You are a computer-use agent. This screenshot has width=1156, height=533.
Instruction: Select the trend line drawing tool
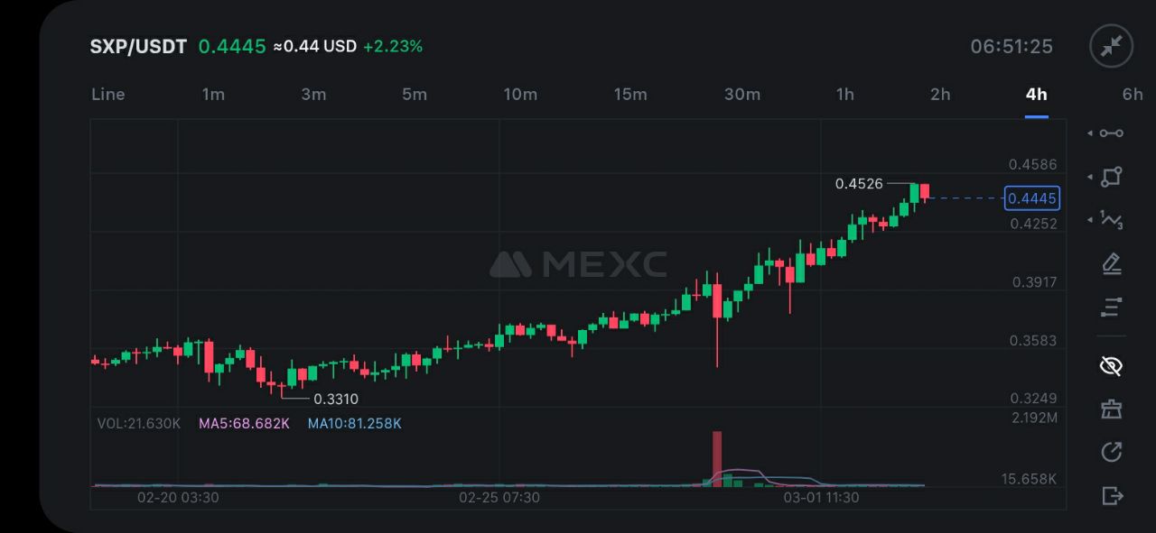tap(1112, 133)
